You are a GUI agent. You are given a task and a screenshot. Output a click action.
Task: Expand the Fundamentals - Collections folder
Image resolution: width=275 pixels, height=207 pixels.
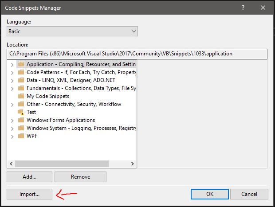click(x=12, y=89)
